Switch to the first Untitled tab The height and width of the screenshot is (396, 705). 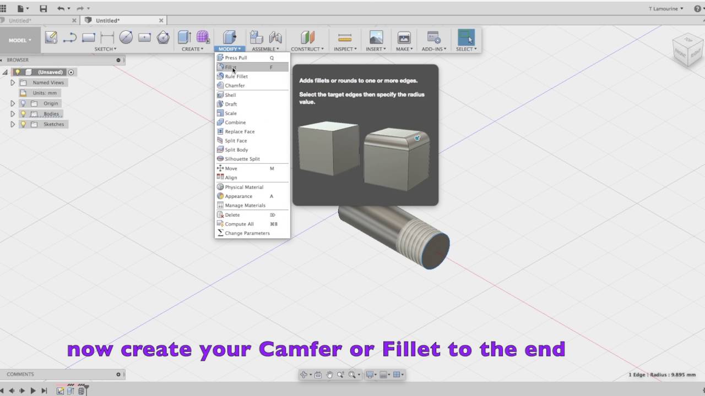pyautogui.click(x=39, y=20)
